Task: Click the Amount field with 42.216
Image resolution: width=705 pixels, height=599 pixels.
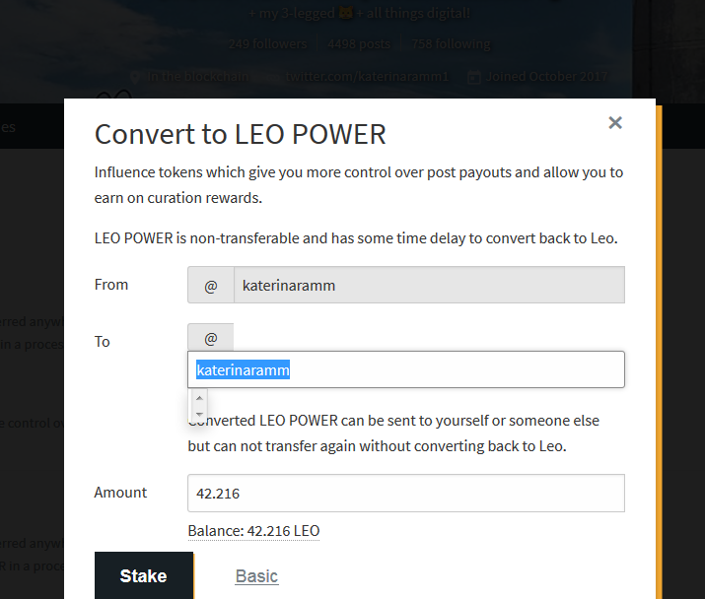Action: tap(406, 493)
